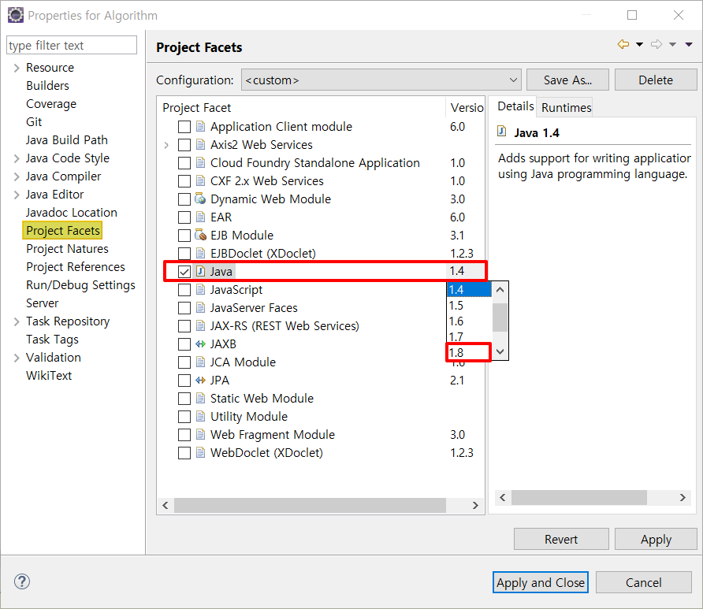Uncheck the Java facet checkbox
703x609 pixels.
[x=184, y=272]
